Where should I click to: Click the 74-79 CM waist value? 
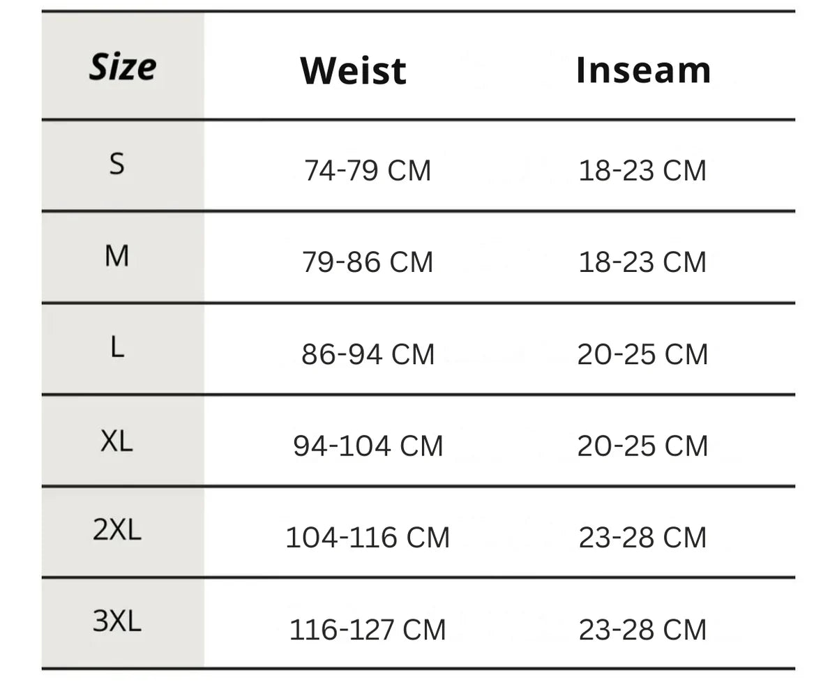(368, 171)
